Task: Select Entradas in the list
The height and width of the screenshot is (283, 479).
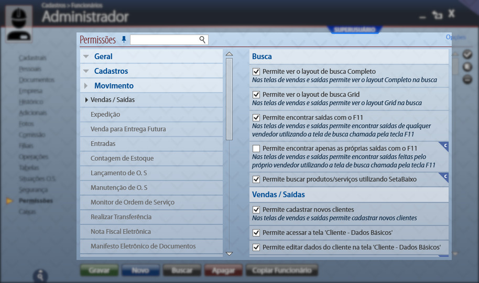Action: click(151, 144)
